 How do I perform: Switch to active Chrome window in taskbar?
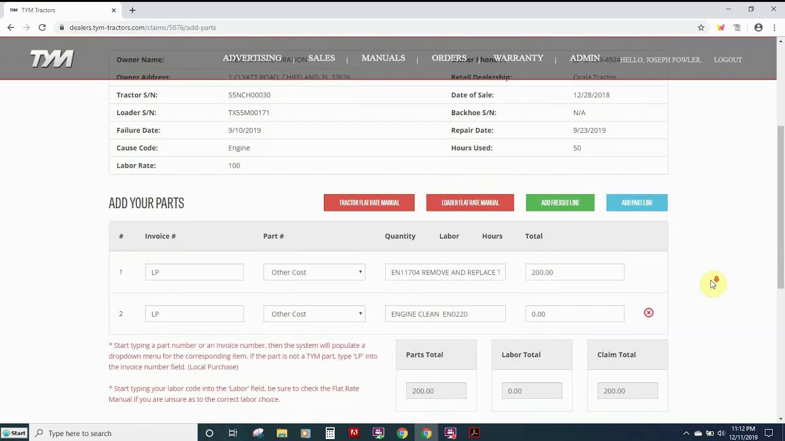point(426,433)
